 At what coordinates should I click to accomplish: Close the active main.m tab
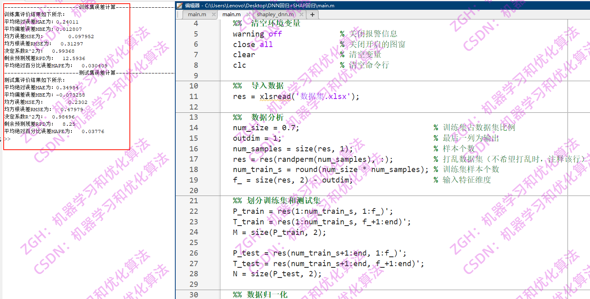[248, 14]
